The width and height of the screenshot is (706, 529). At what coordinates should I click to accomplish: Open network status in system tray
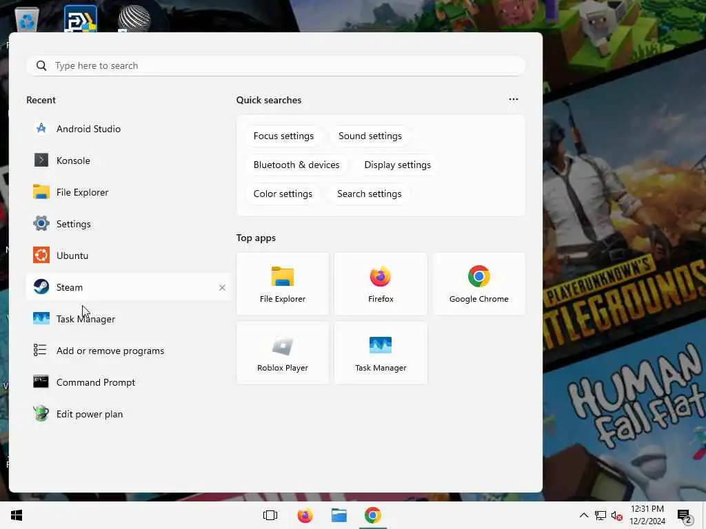[601, 515]
